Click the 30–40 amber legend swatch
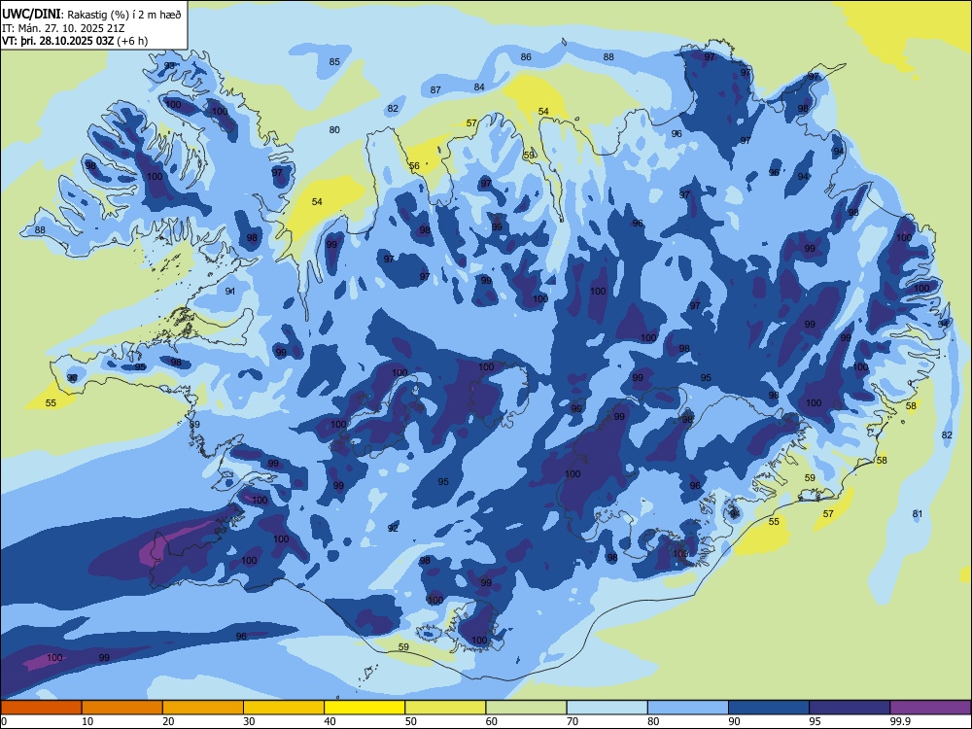Image resolution: width=972 pixels, height=729 pixels. pyautogui.click(x=284, y=708)
